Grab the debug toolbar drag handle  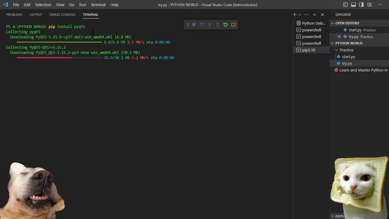click(188, 24)
